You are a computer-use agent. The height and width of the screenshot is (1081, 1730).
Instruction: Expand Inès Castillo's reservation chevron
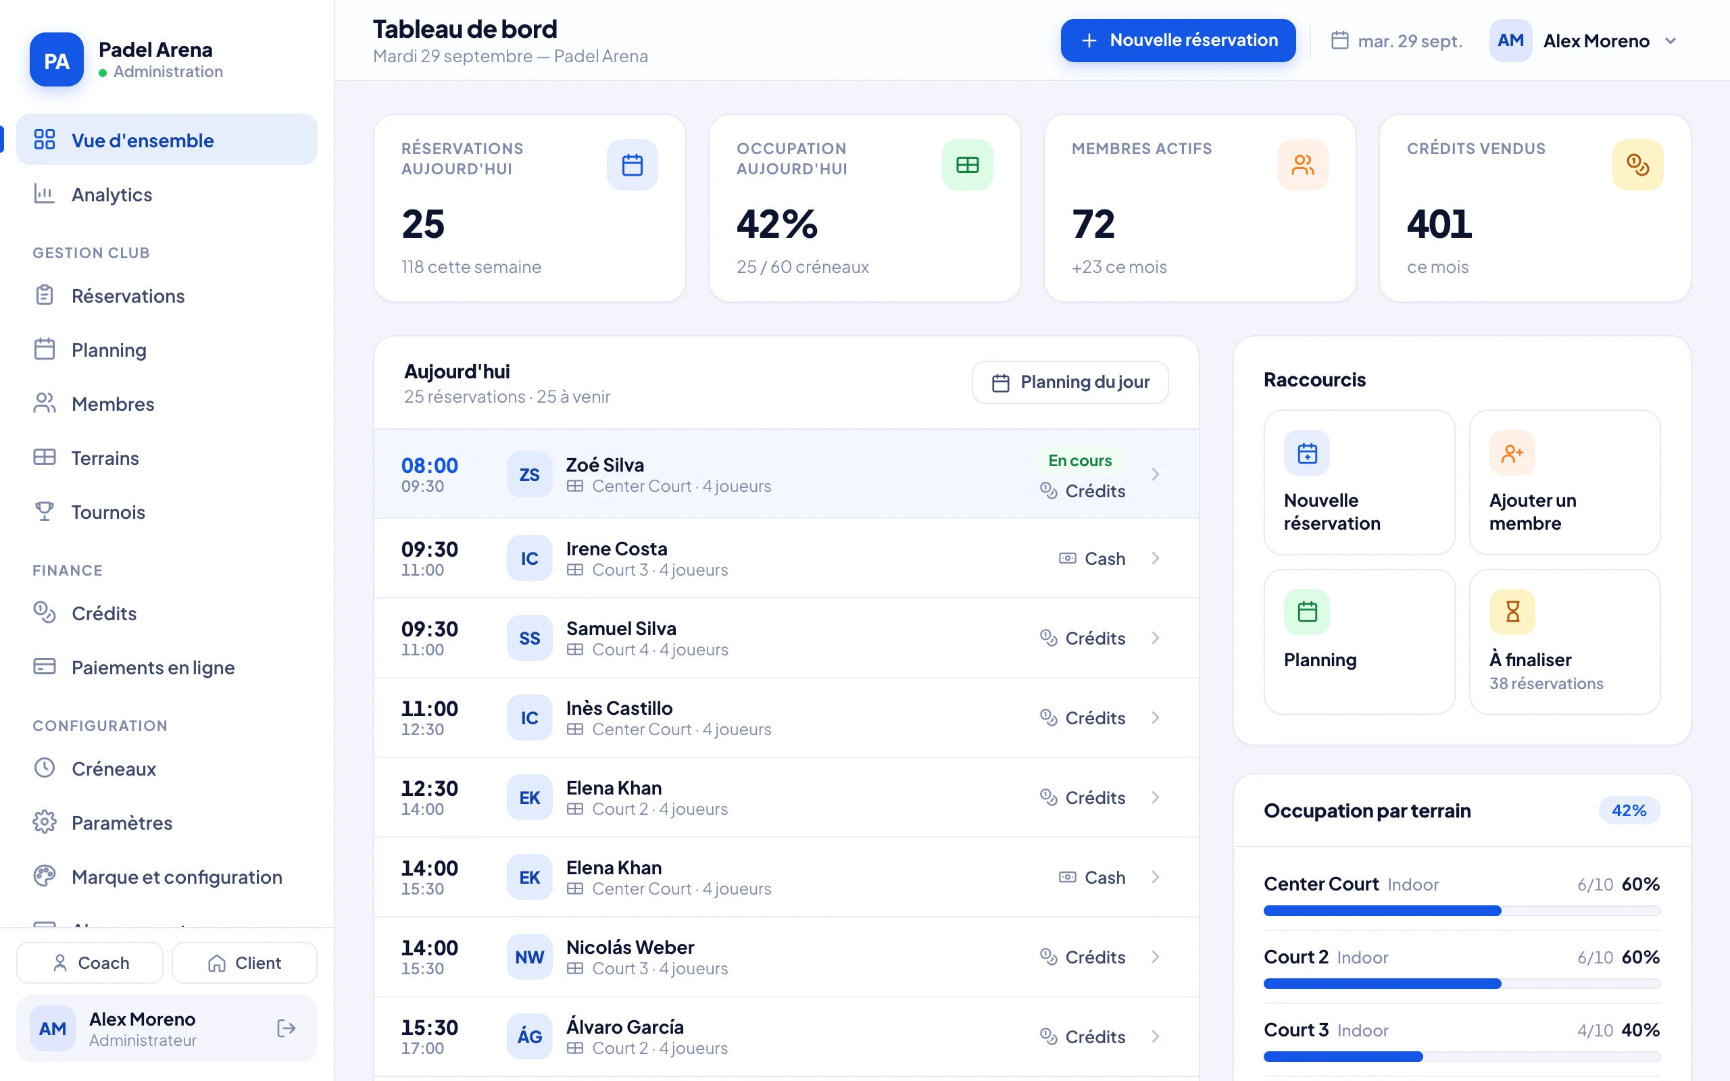pos(1155,718)
